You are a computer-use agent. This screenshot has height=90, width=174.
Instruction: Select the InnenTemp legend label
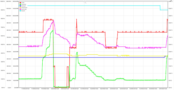[x=24, y=7]
